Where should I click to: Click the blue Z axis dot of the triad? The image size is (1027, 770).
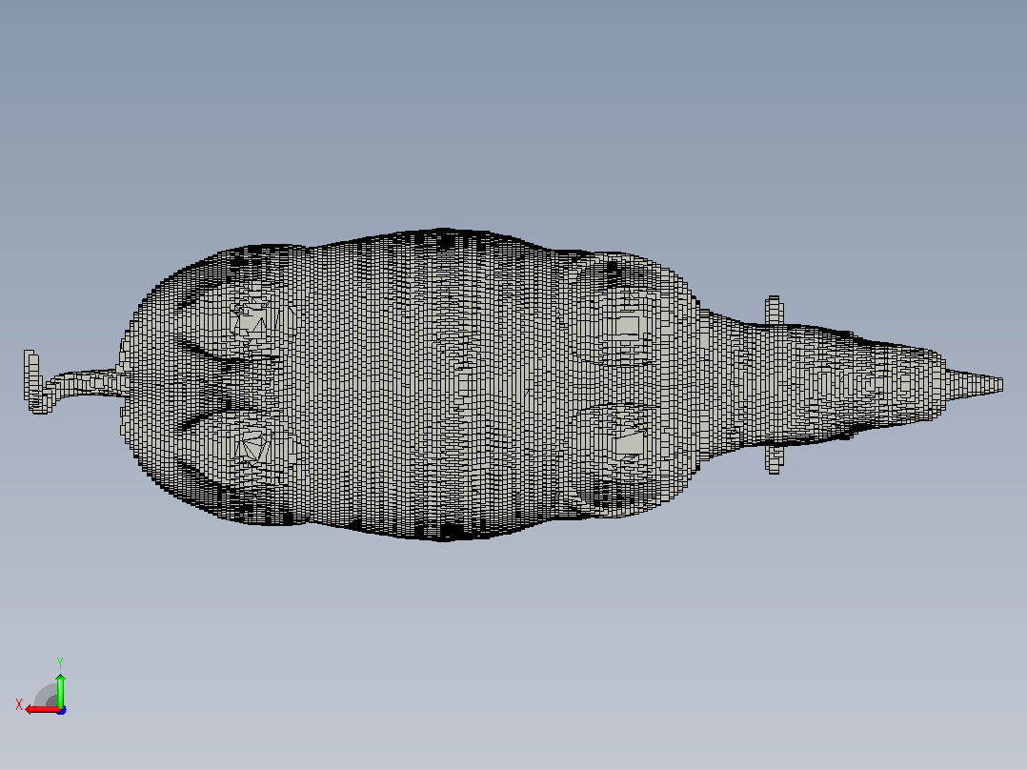tap(61, 710)
